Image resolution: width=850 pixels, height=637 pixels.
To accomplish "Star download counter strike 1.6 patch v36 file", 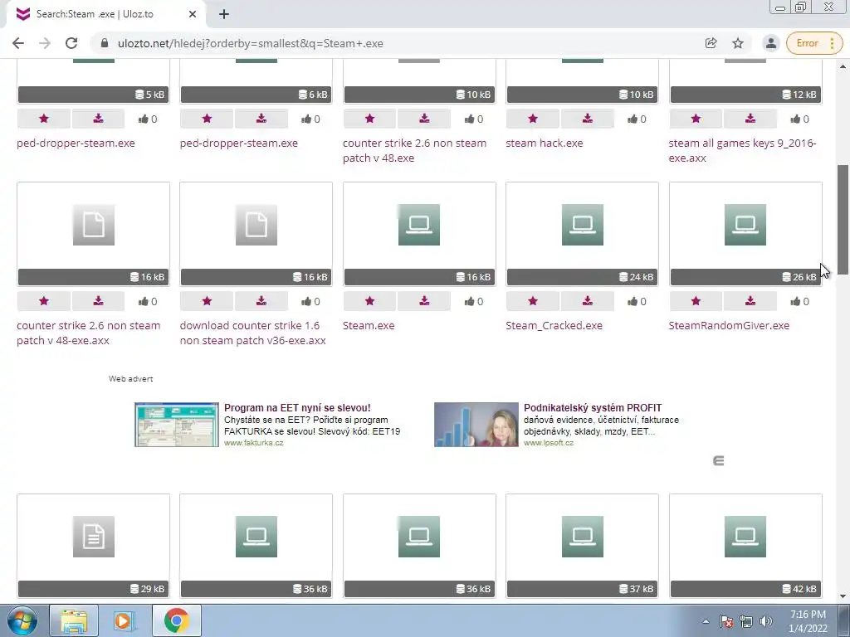I will 207,301.
